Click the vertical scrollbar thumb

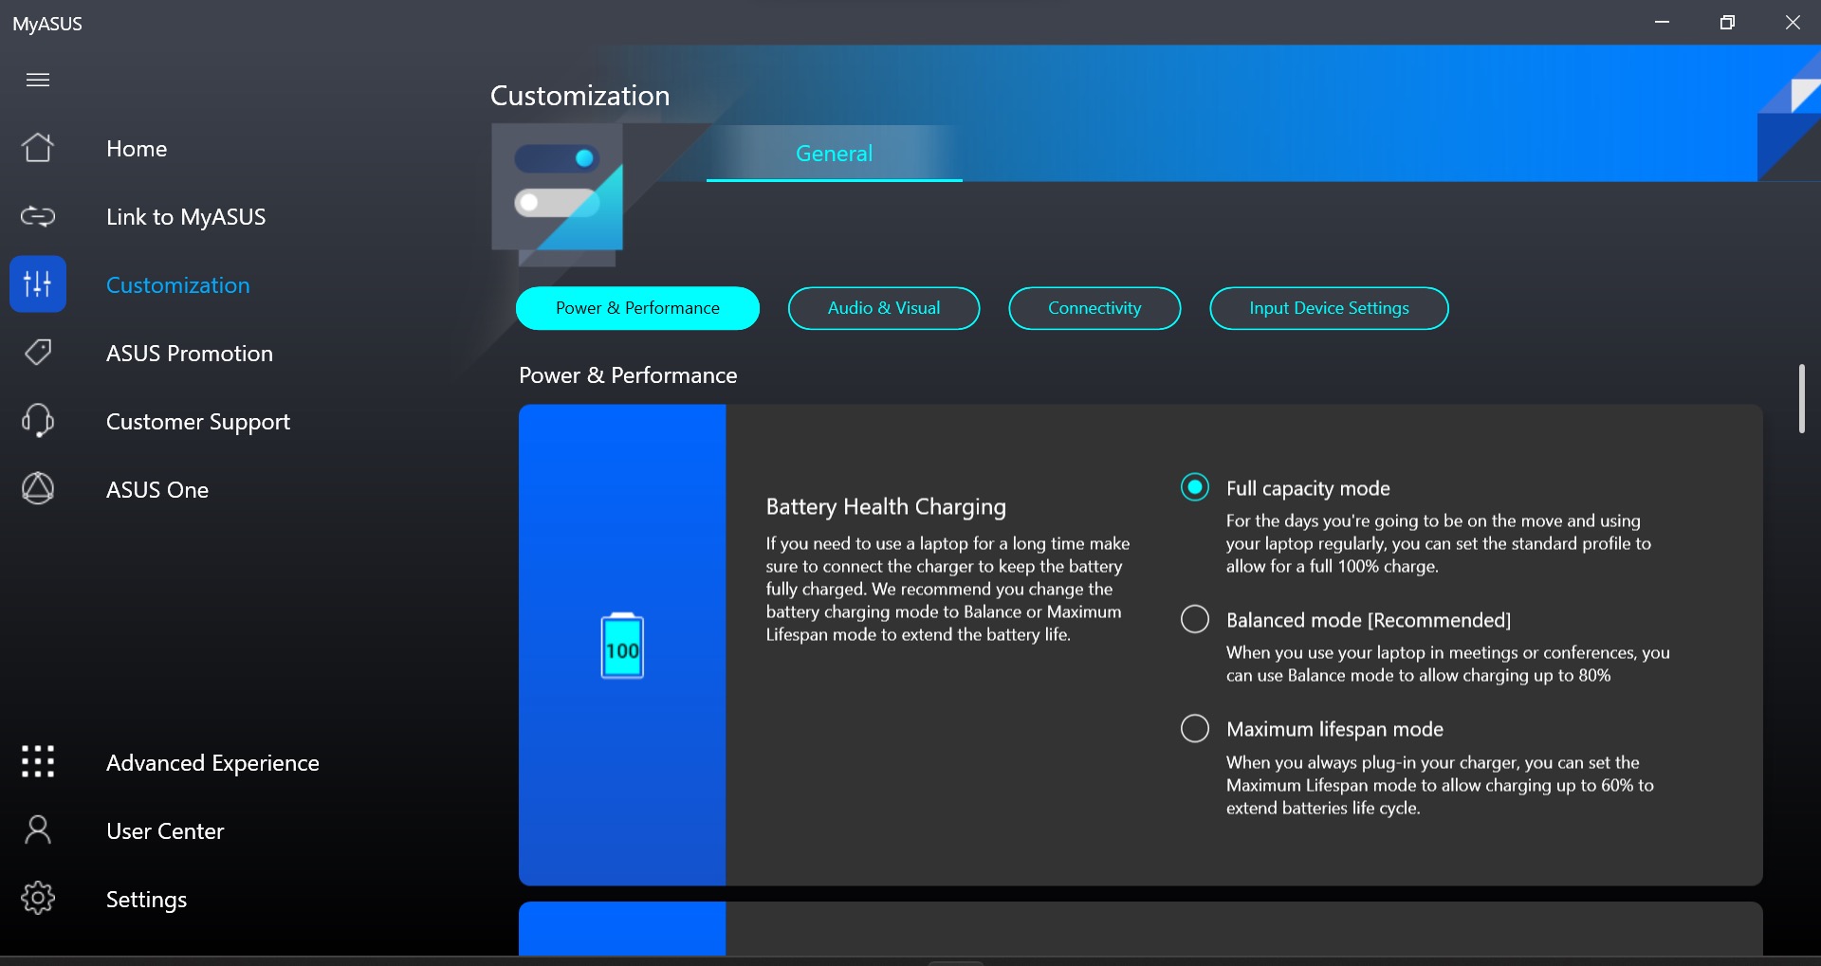[x=1801, y=398]
